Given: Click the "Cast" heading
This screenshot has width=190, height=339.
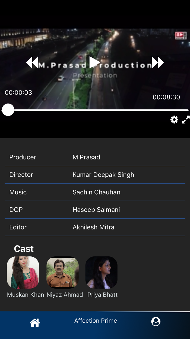Looking at the screenshot, I should [x=24, y=249].
